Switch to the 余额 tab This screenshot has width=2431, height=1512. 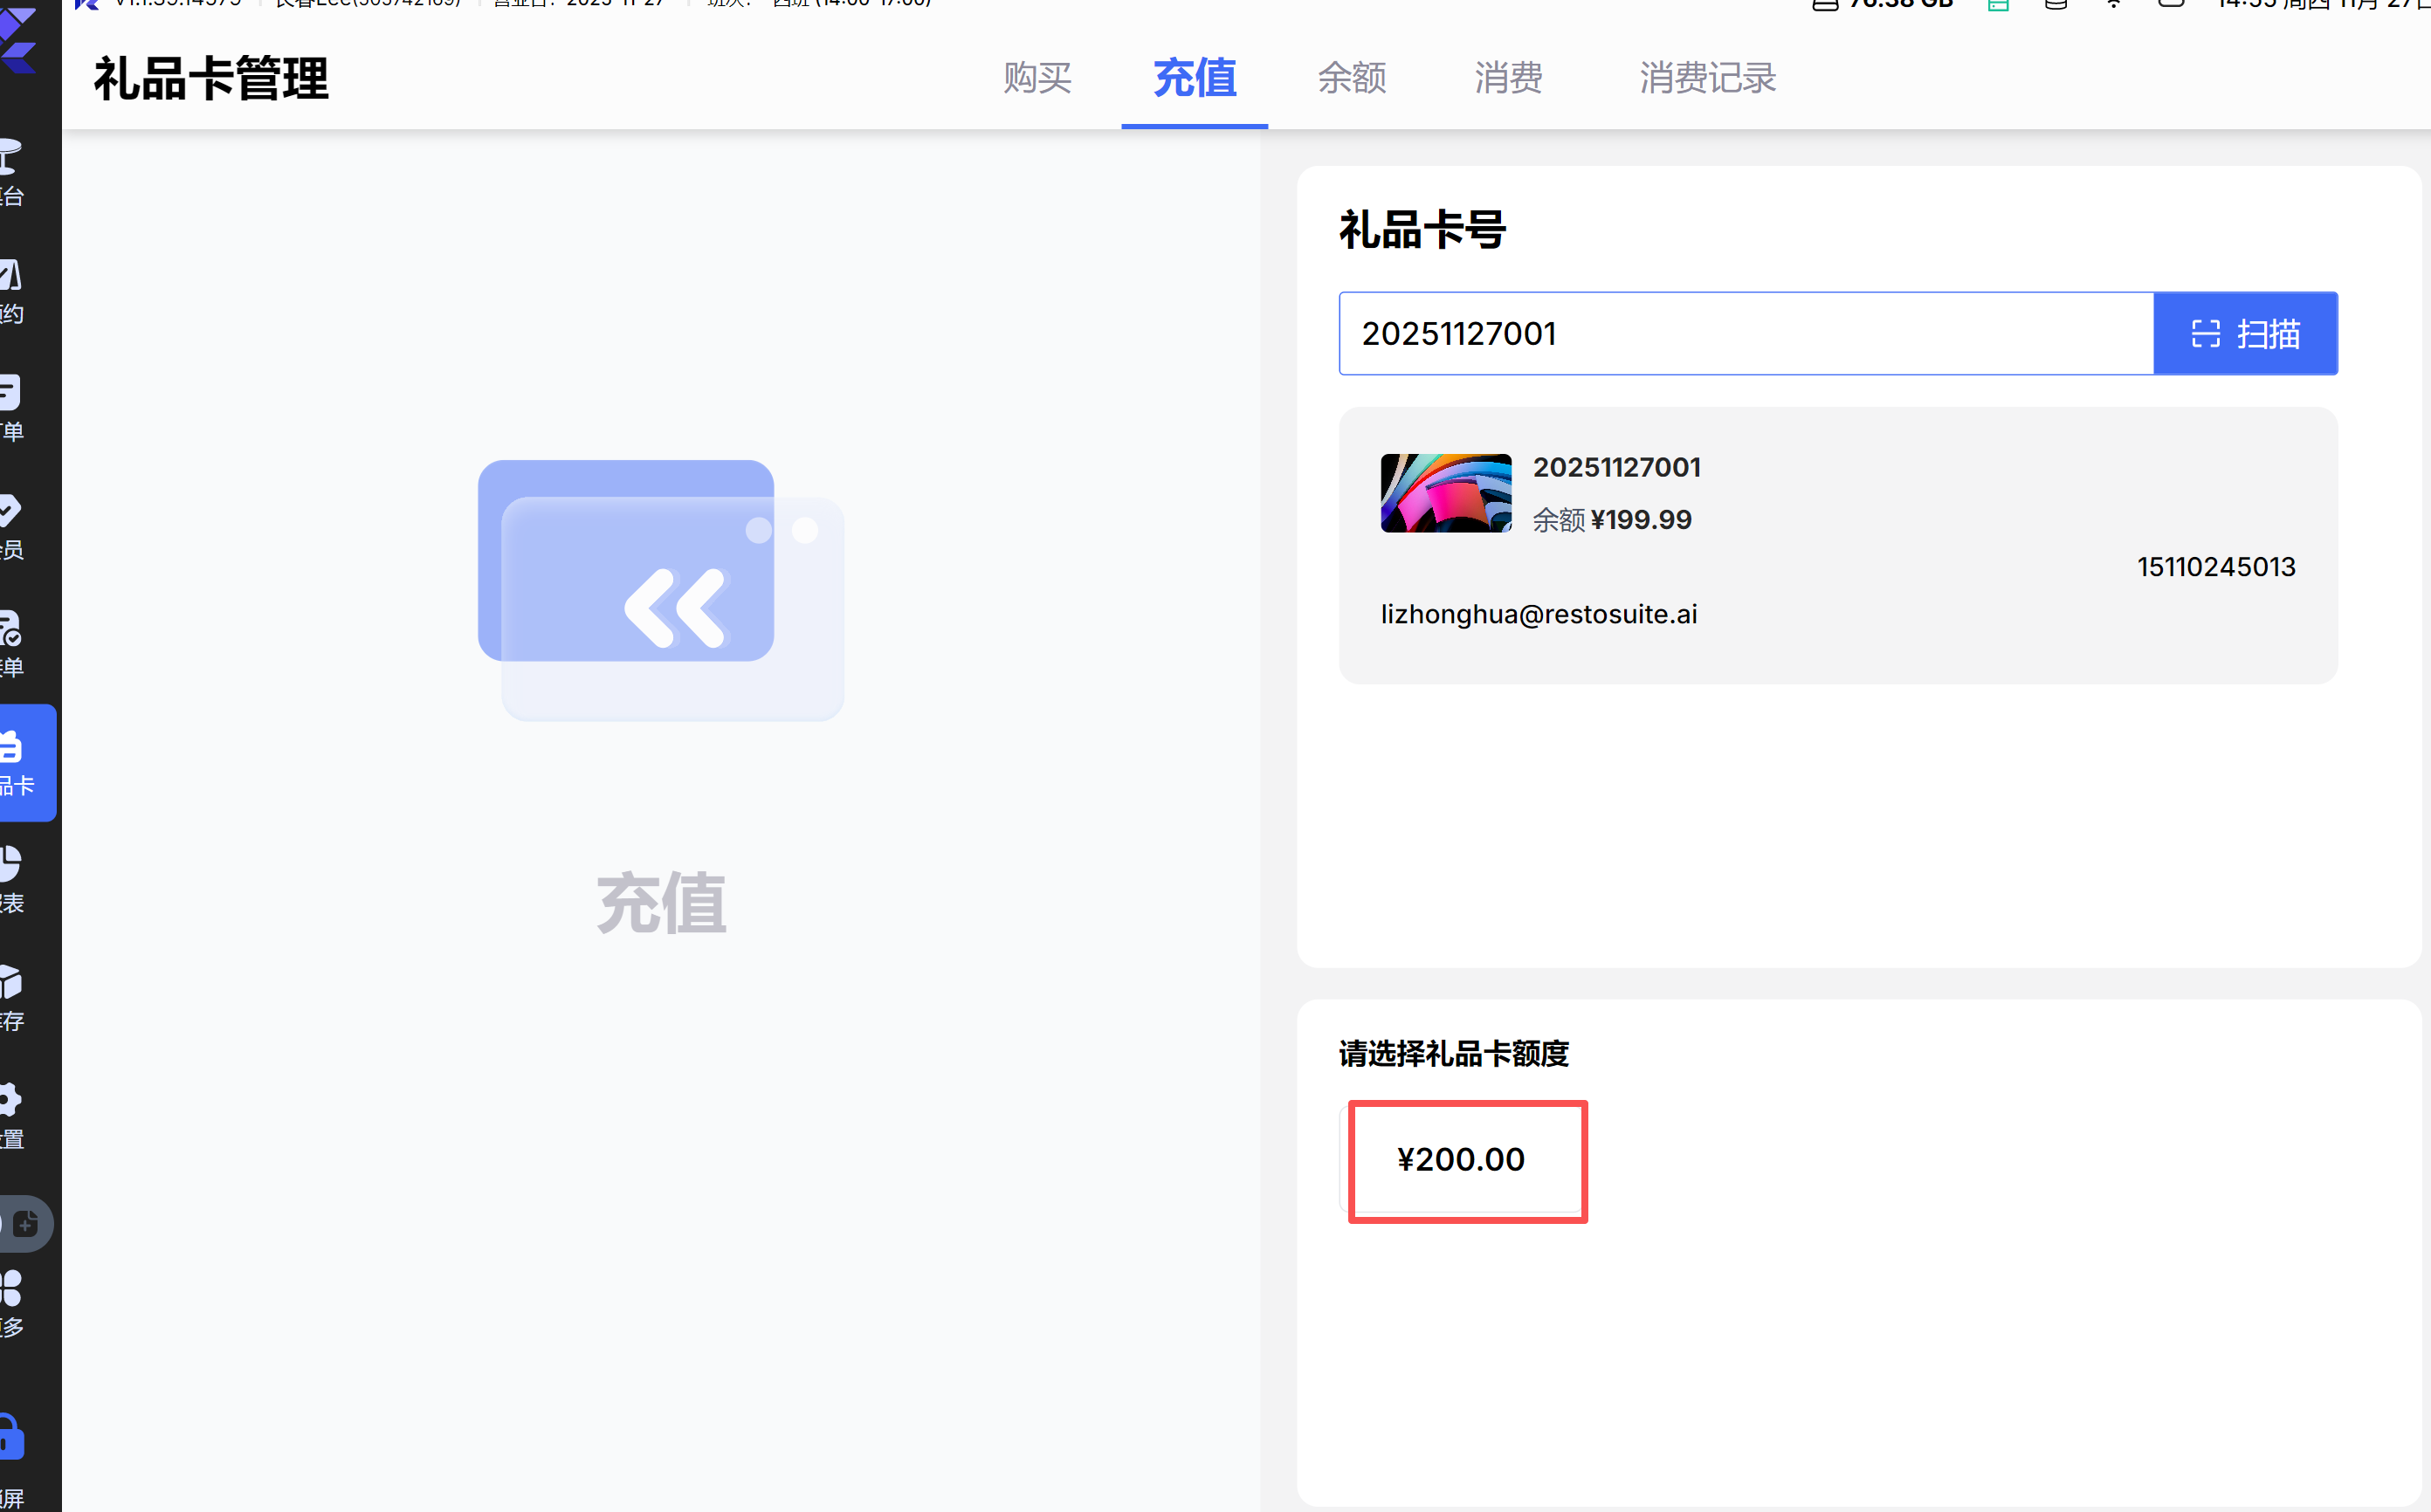[x=1351, y=78]
